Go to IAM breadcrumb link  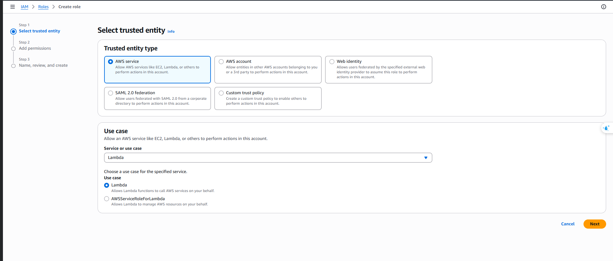pyautogui.click(x=25, y=7)
